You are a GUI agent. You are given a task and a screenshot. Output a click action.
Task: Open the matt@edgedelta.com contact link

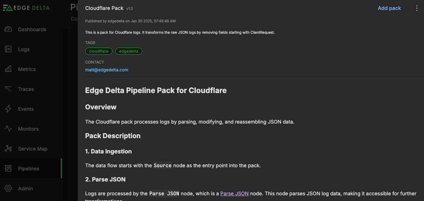(x=106, y=70)
